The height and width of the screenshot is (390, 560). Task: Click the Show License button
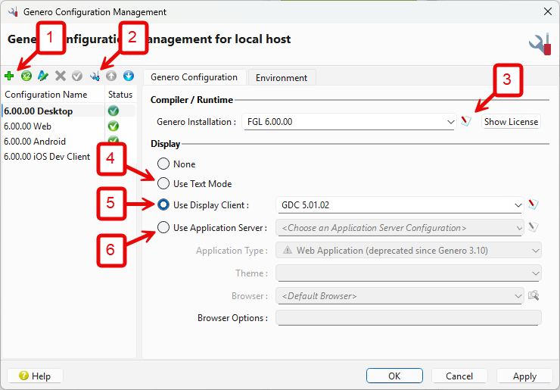[x=511, y=121]
